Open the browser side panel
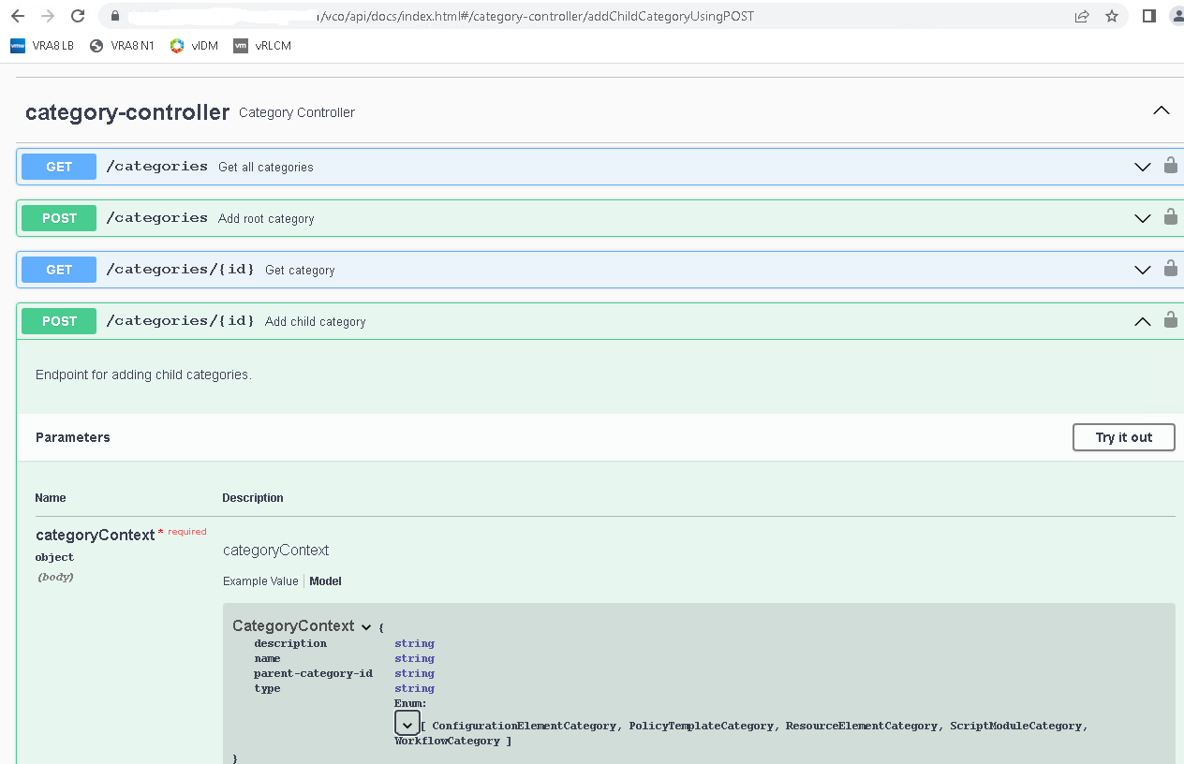 coord(1148,15)
